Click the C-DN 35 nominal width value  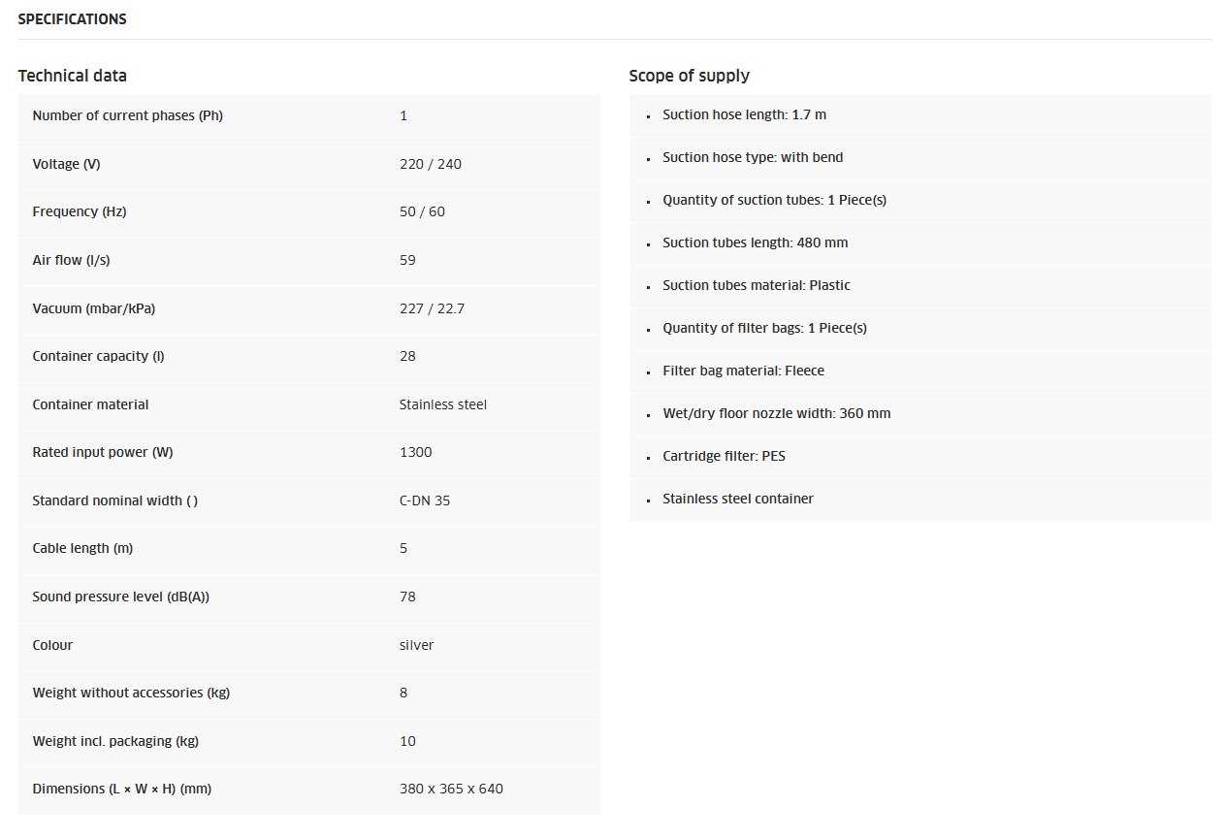click(424, 500)
